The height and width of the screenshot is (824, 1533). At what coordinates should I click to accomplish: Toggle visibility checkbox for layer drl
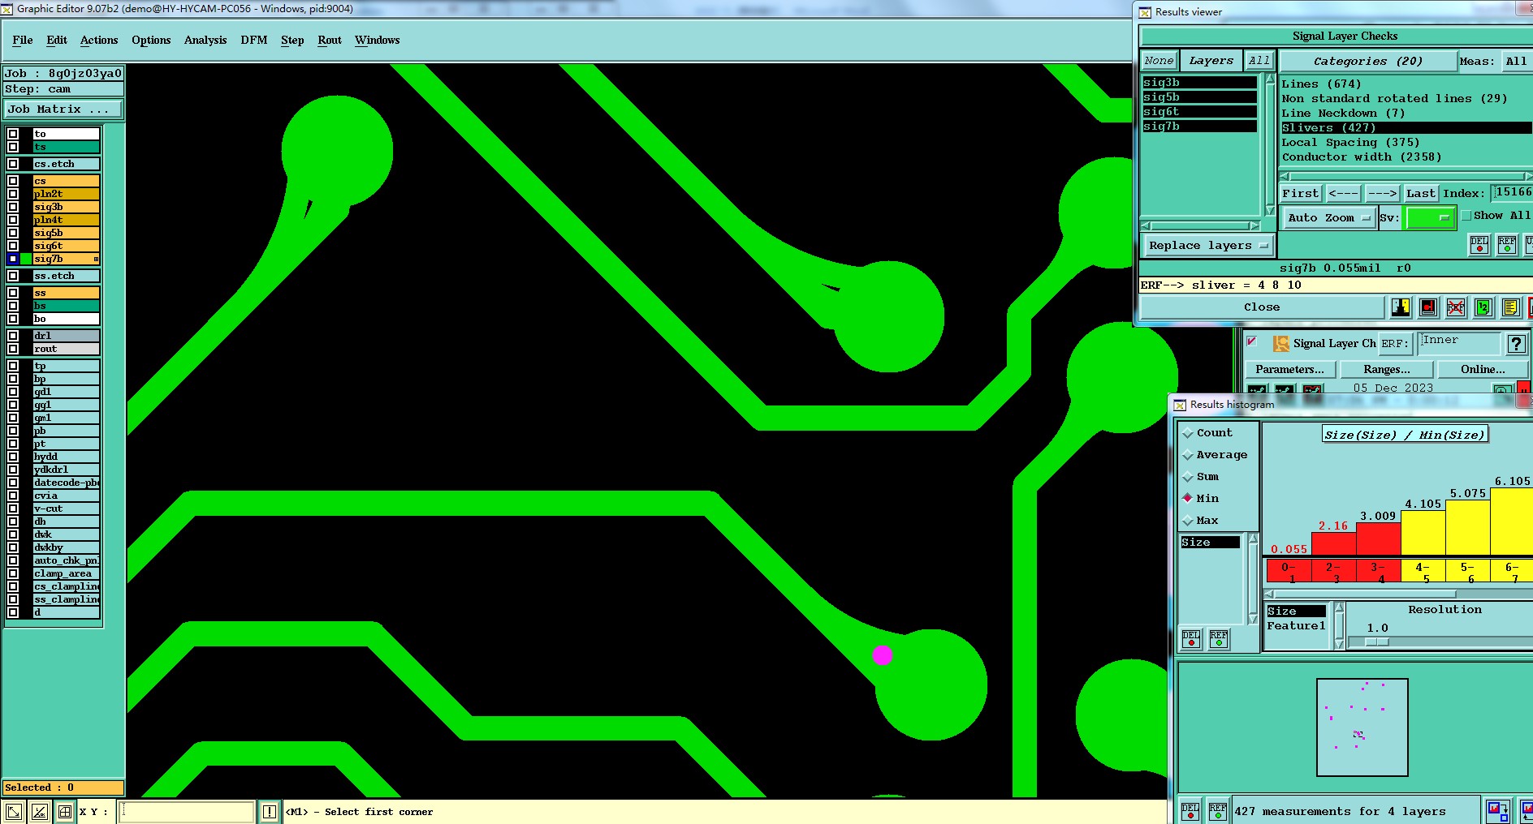tap(13, 336)
